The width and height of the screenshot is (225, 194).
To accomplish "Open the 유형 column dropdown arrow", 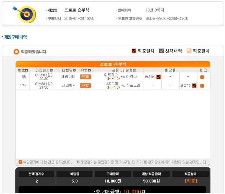I will click(90, 70).
